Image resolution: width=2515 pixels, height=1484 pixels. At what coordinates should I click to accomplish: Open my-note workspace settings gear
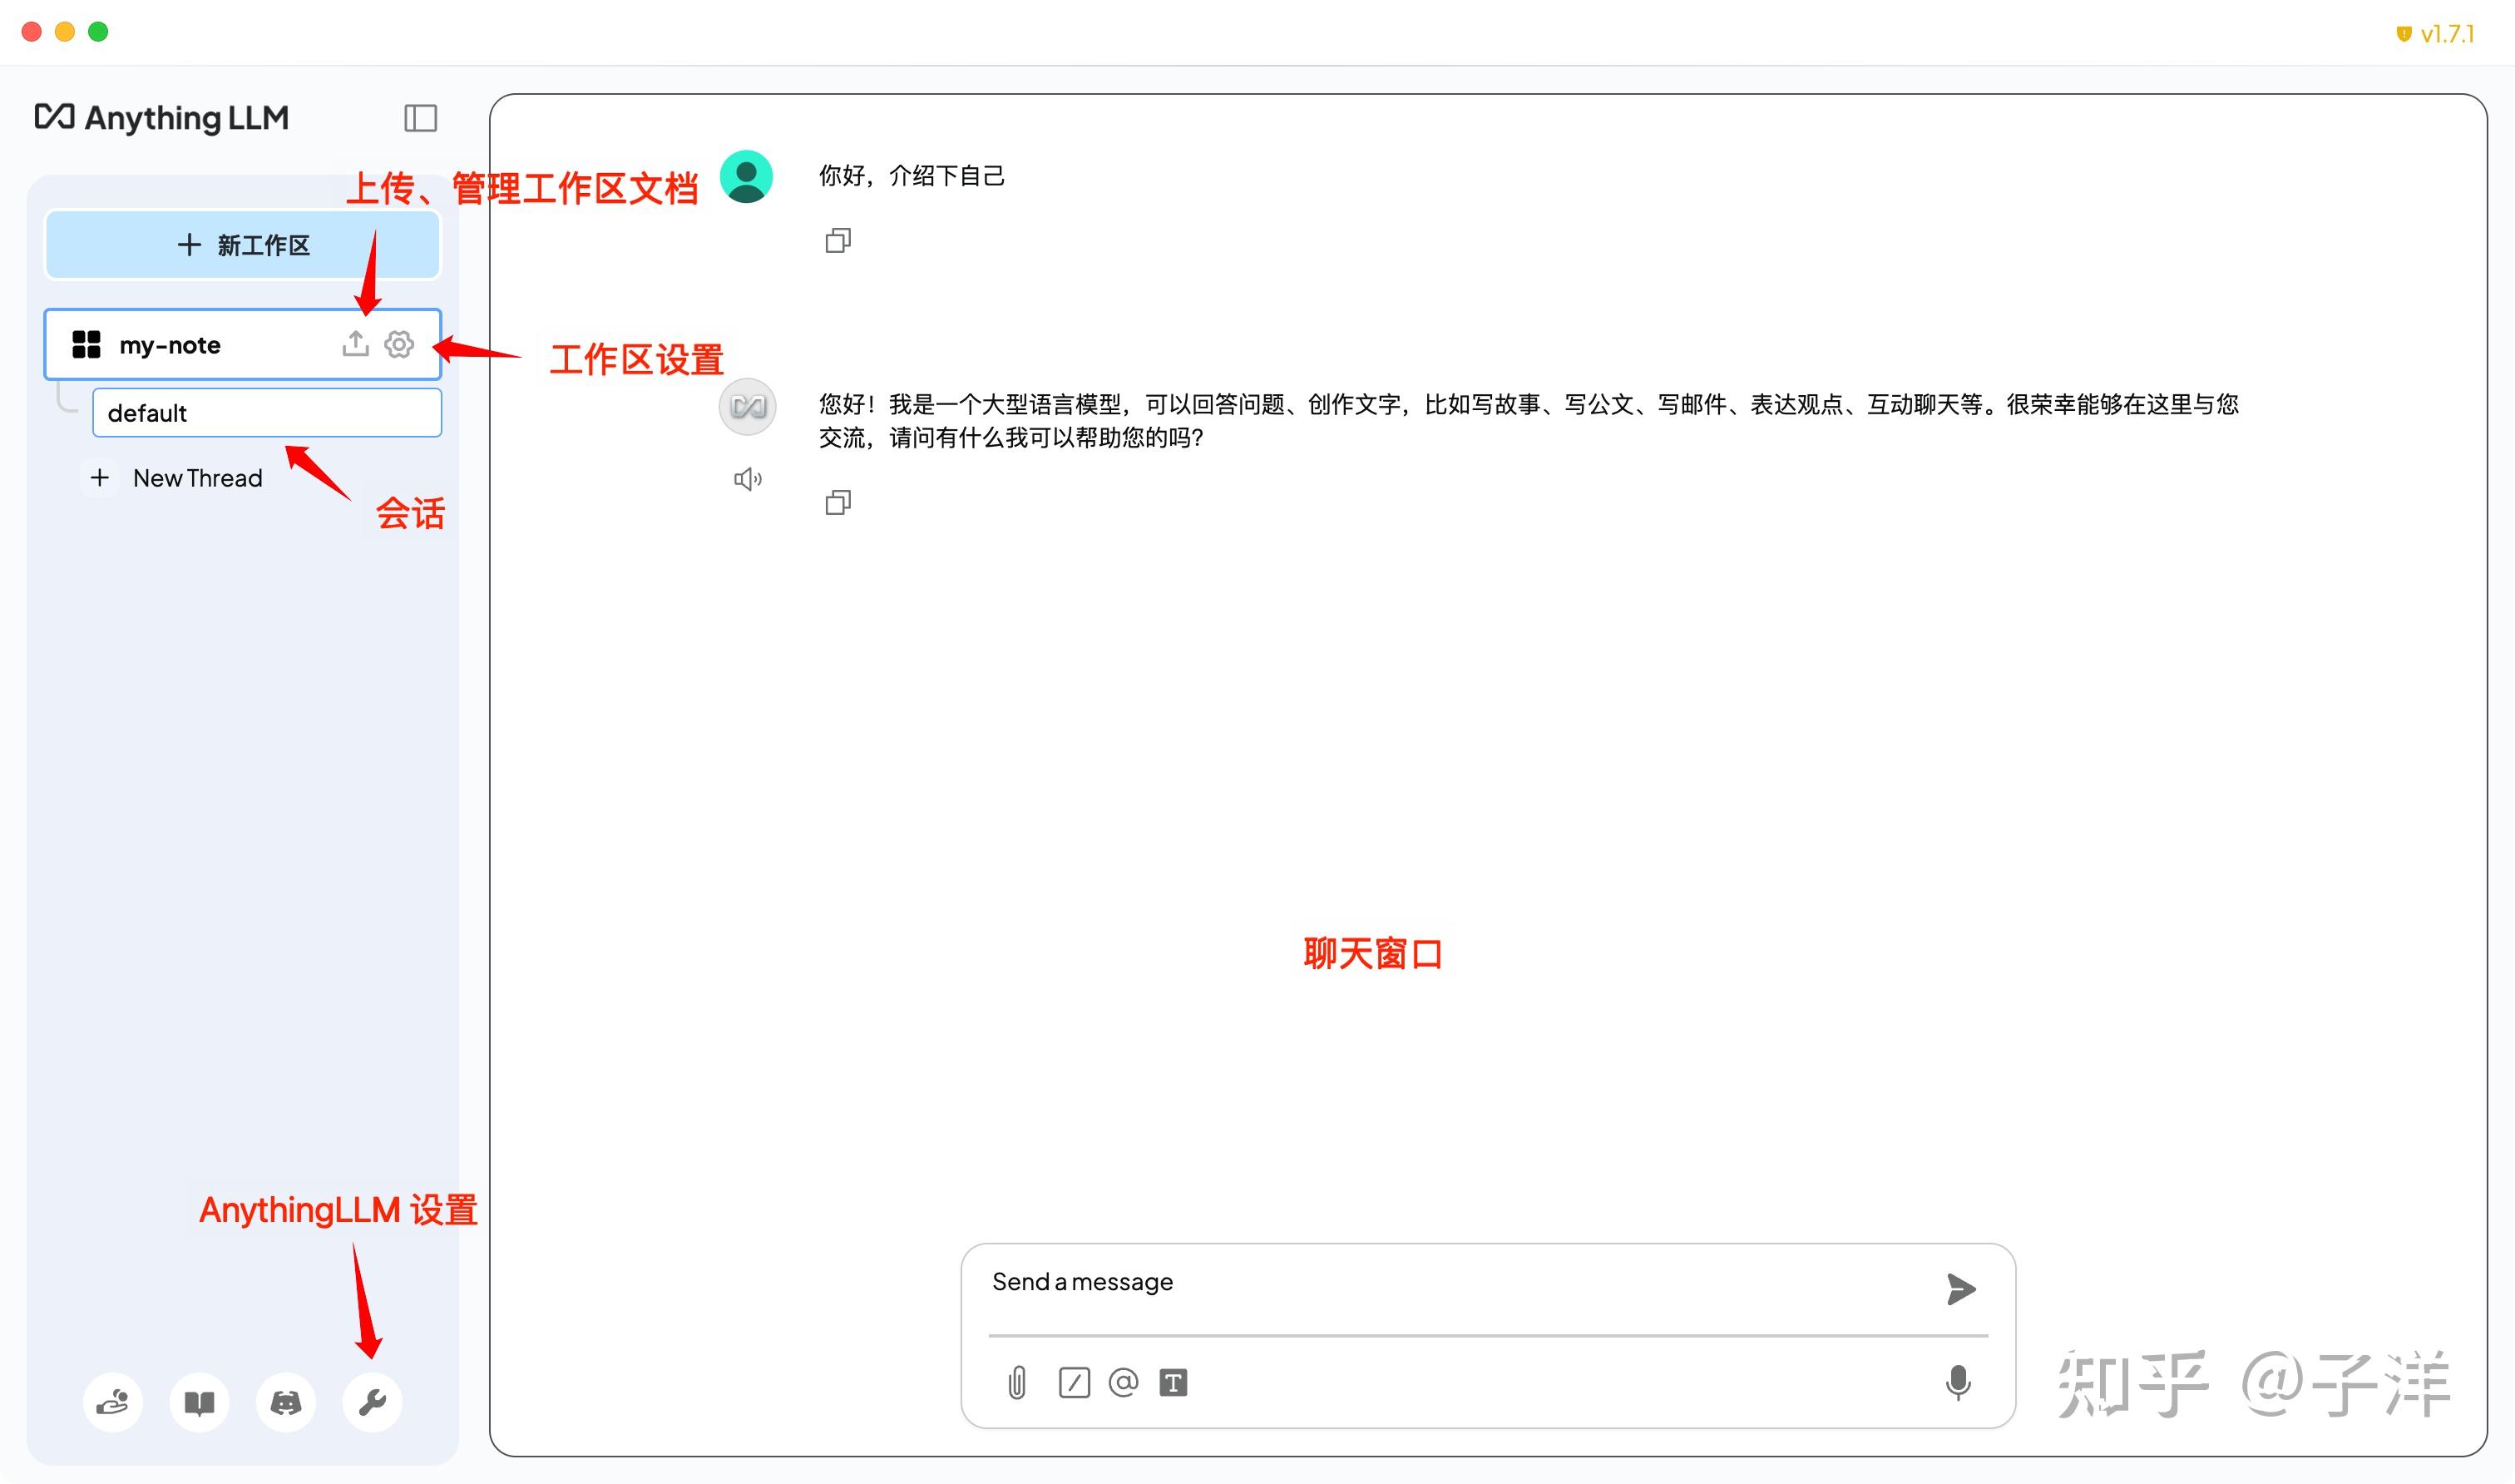pos(399,344)
